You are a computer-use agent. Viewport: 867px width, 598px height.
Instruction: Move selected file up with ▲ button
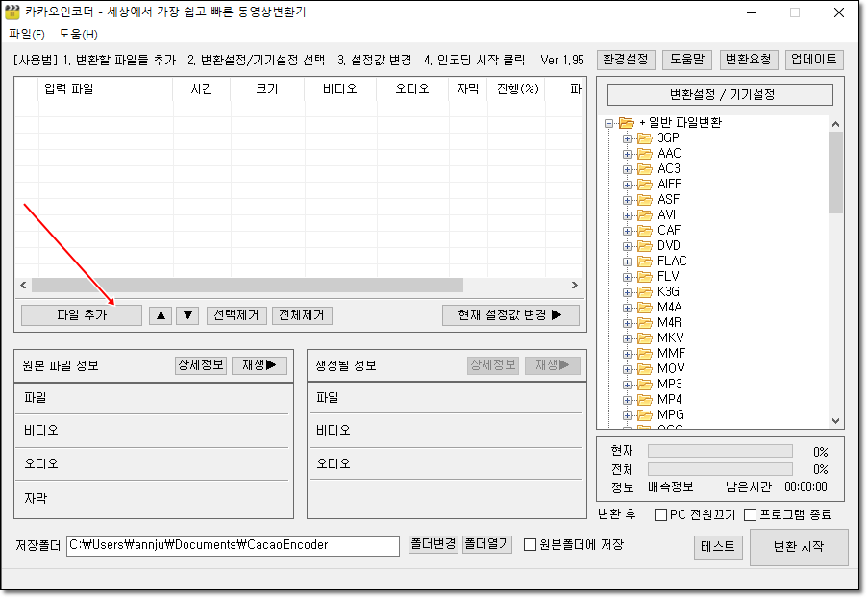[161, 315]
